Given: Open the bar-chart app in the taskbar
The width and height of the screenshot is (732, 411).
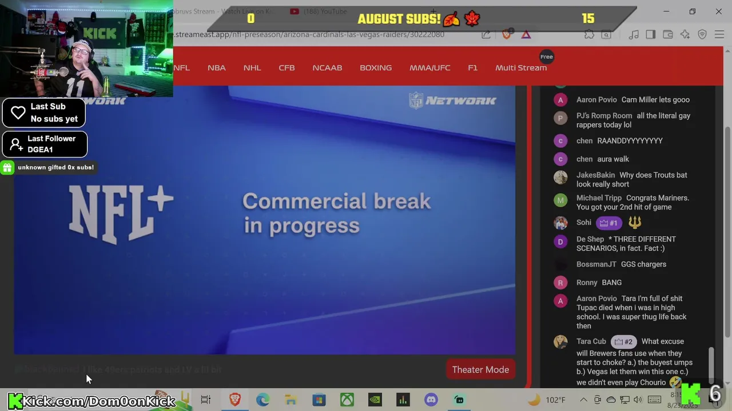Looking at the screenshot, I should [x=403, y=400].
